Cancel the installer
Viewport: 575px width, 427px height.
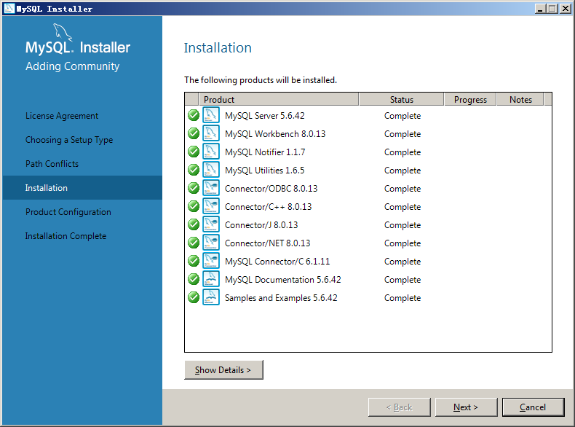(x=534, y=407)
